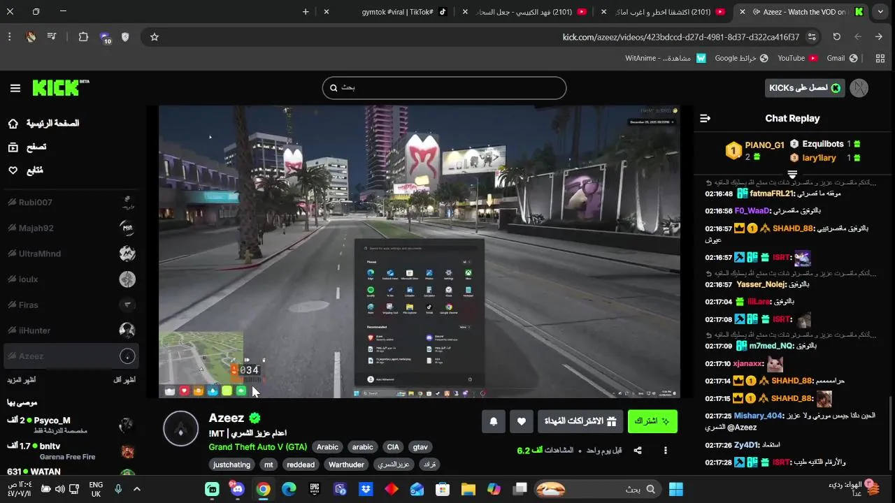
Task: Open the browser extensions puzzle icon
Action: click(83, 37)
